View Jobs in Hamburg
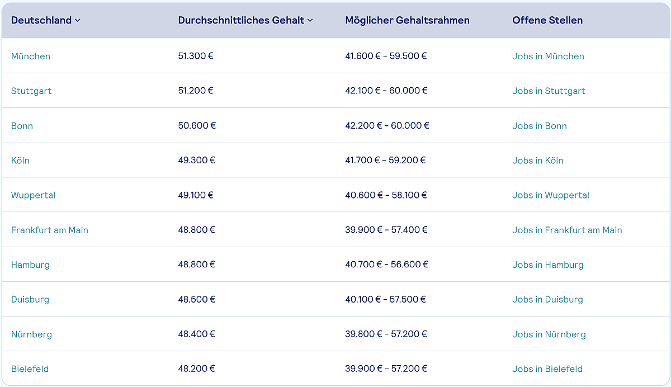This screenshot has height=387, width=671. 547,265
